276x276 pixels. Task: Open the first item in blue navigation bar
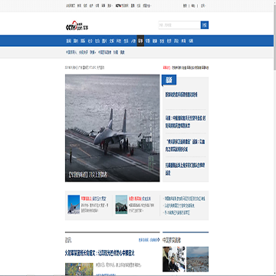tap(68, 41)
